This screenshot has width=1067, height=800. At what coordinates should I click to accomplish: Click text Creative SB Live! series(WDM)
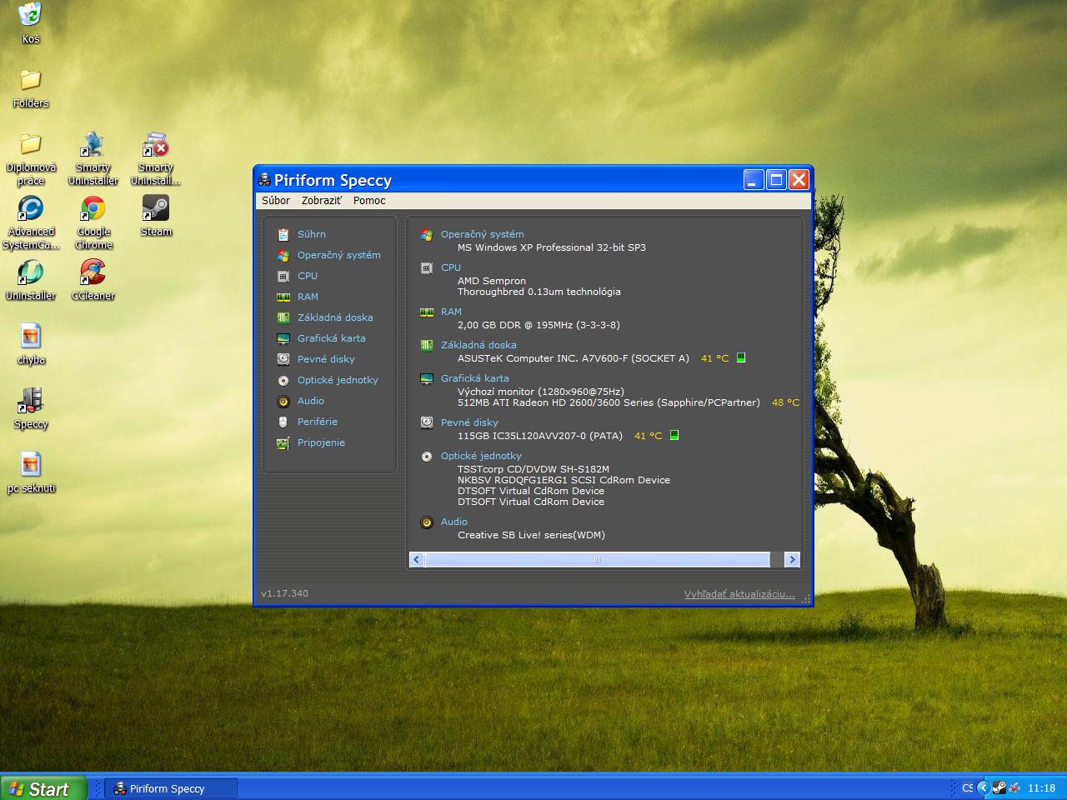click(x=531, y=535)
